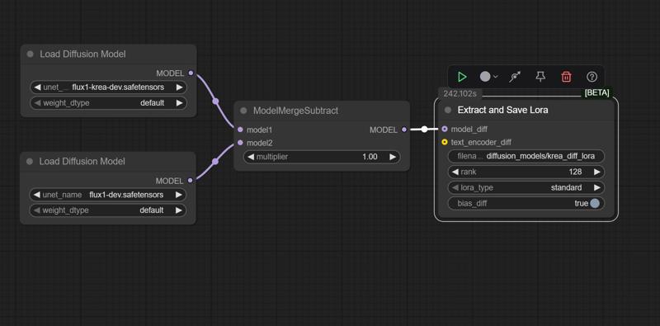660x326 pixels.
Task: Select next model after flux1-krea-dev.safetensors
Action: pos(179,87)
